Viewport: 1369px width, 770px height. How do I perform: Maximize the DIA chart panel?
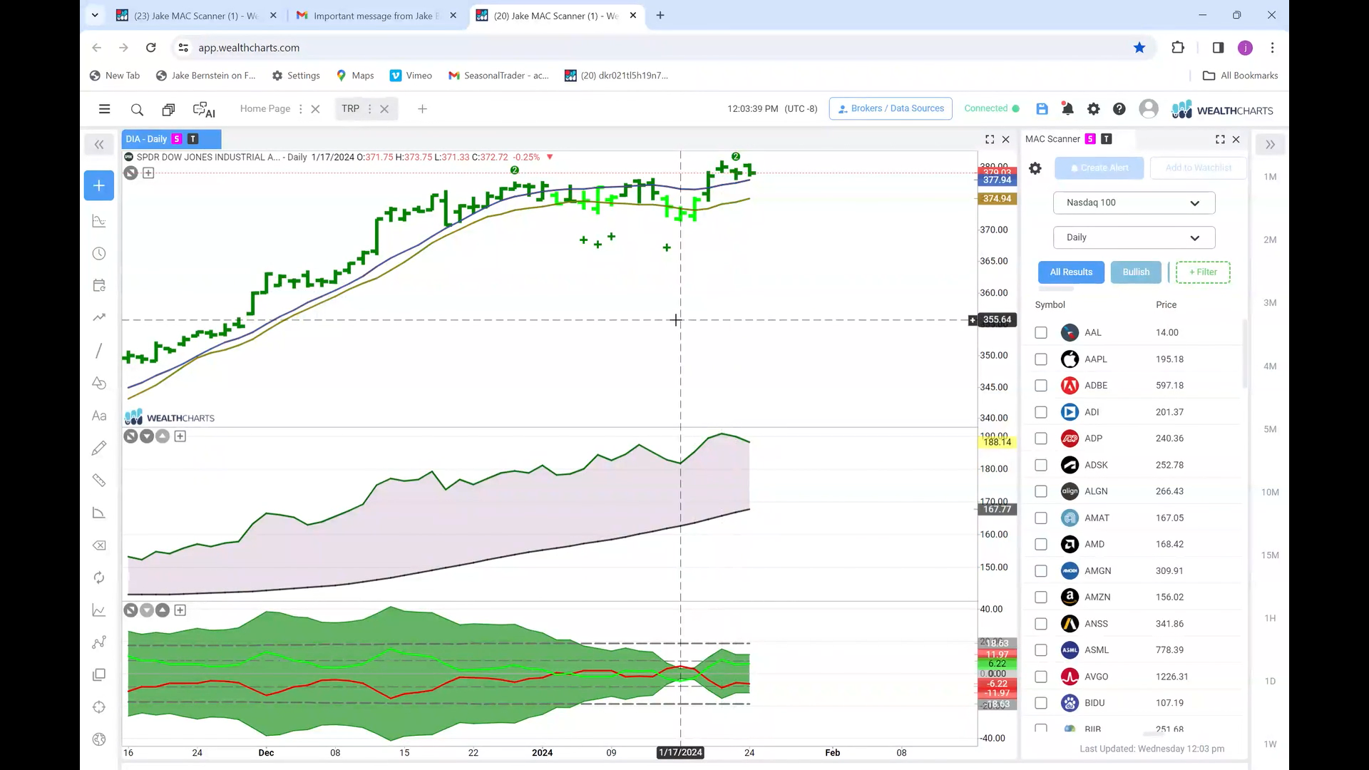coord(990,140)
